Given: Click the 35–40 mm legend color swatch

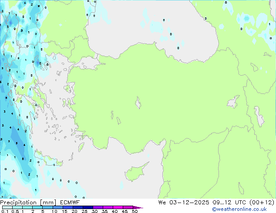Looking at the screenshot, I should point(108,207).
